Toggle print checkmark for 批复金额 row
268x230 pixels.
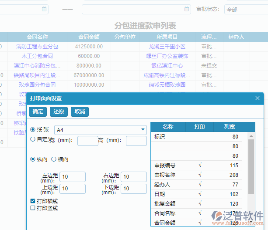[200, 203]
